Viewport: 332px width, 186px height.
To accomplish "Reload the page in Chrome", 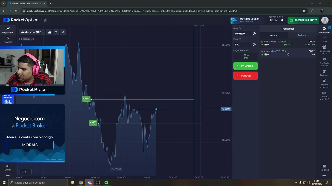I will 16,11.
